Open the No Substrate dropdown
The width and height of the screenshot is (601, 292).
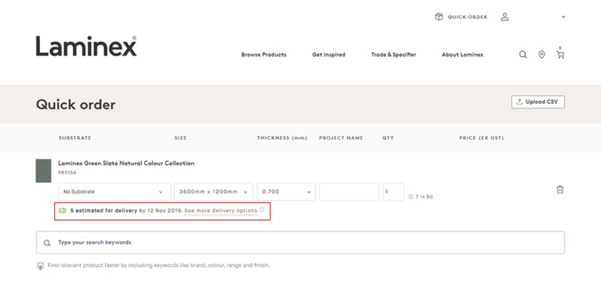[113, 191]
